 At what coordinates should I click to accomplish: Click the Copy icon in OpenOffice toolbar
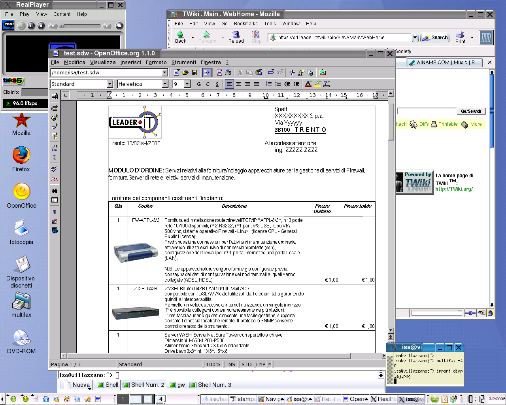[x=249, y=72]
